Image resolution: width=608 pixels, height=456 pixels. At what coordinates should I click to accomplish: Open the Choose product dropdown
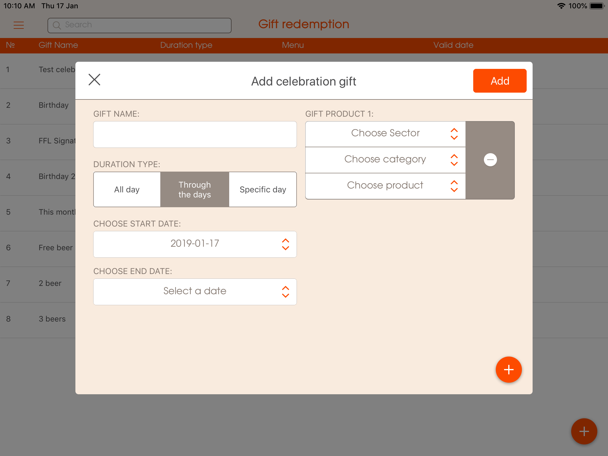point(385,186)
